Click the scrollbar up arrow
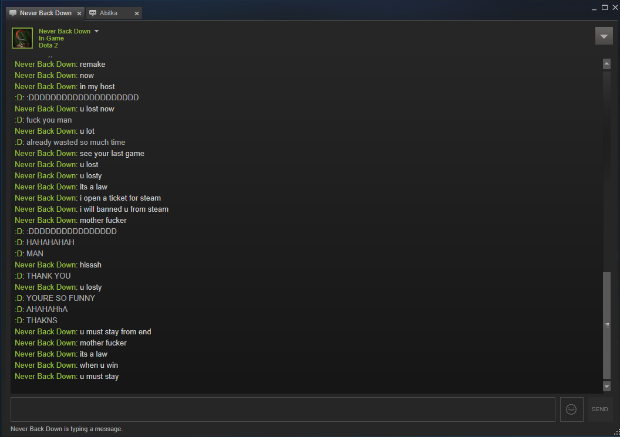Viewport: 620px width, 437px height. tap(607, 64)
